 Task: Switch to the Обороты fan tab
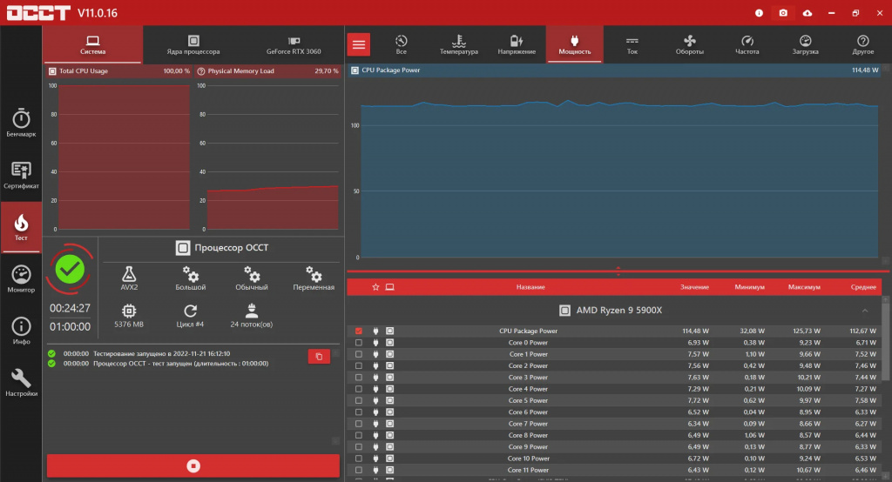tap(690, 44)
